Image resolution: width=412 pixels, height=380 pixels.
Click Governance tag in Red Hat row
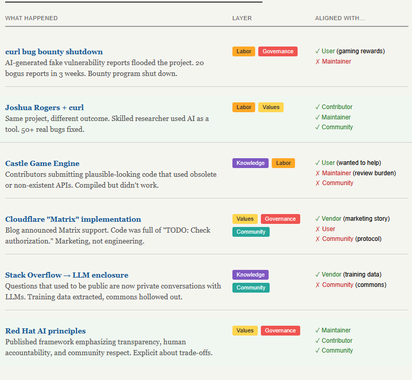pyautogui.click(x=281, y=331)
